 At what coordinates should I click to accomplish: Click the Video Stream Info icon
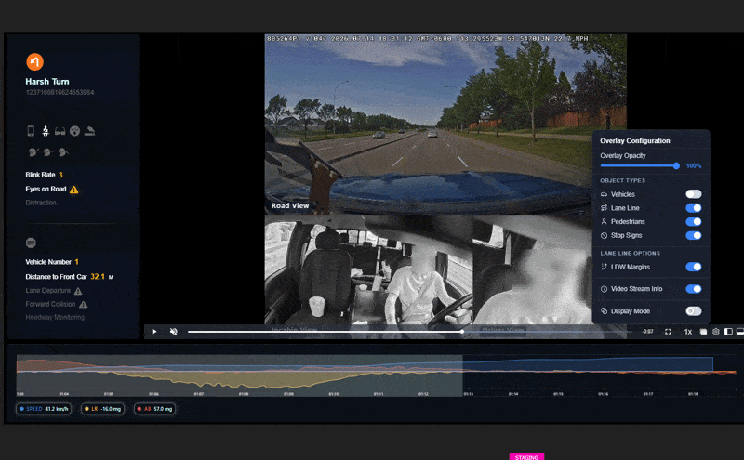pos(604,289)
